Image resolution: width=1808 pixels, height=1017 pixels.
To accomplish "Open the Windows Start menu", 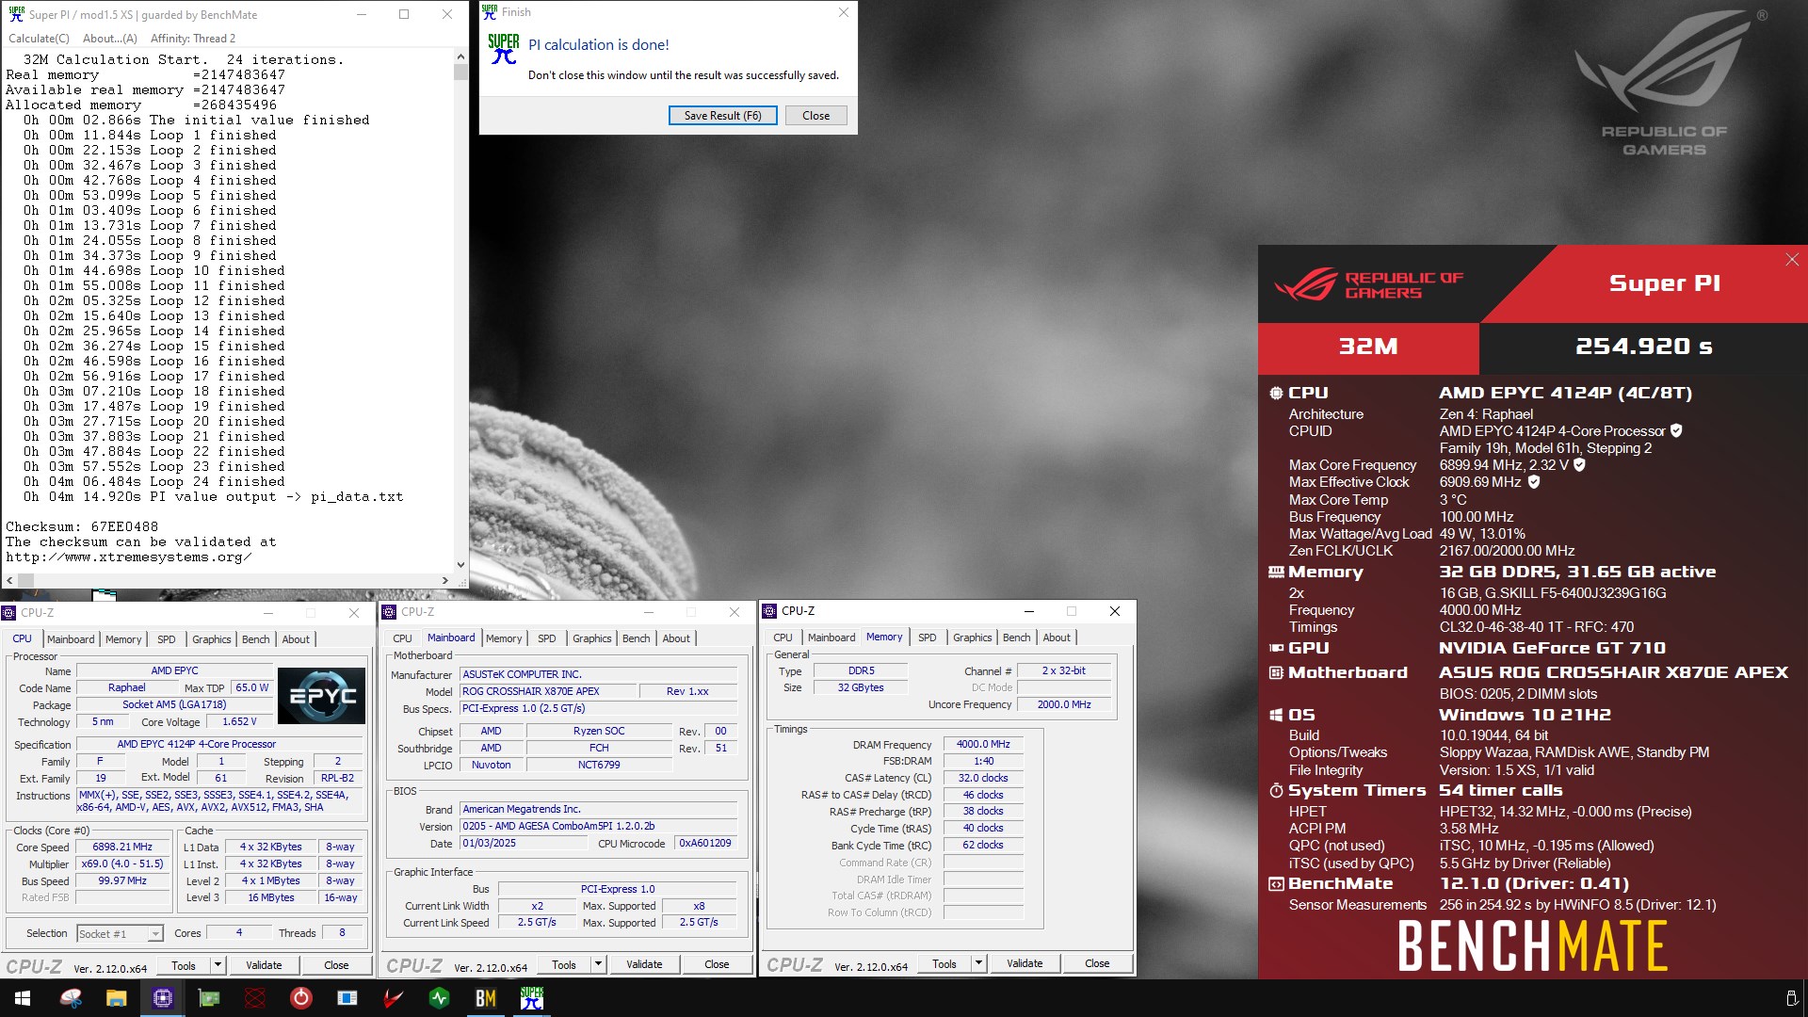I will click(23, 998).
